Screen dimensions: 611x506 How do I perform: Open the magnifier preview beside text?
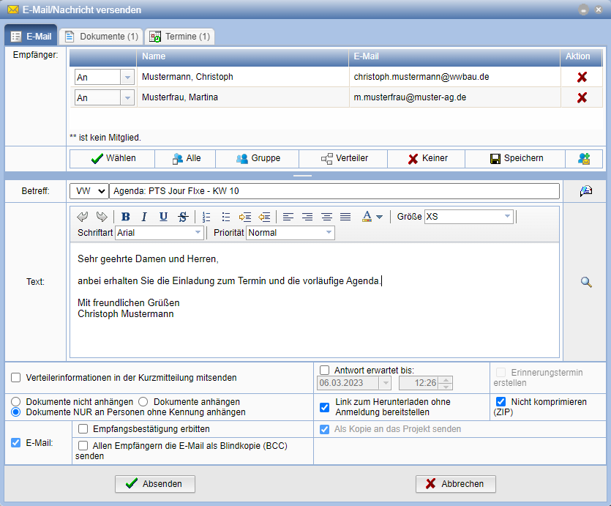click(x=585, y=283)
